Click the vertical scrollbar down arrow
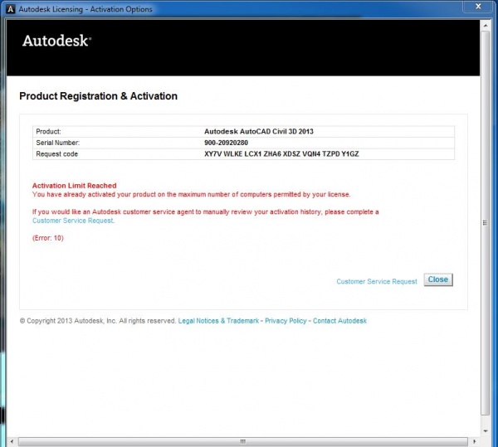This screenshot has width=498, height=447. [486, 430]
